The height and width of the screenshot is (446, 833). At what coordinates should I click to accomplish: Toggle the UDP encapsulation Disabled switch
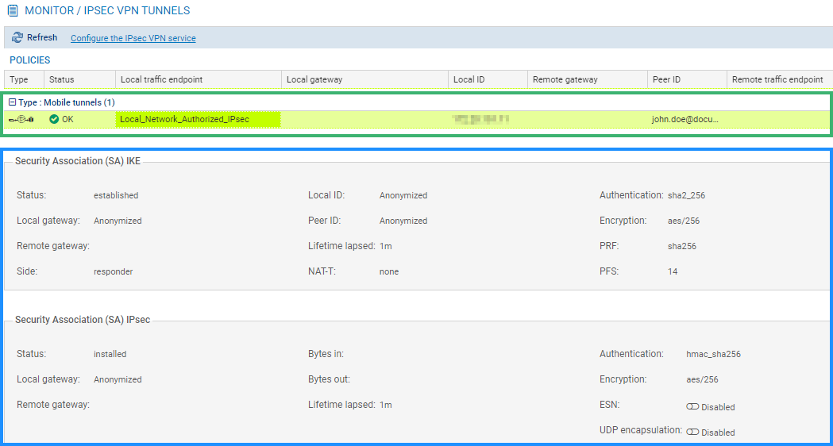click(x=692, y=433)
